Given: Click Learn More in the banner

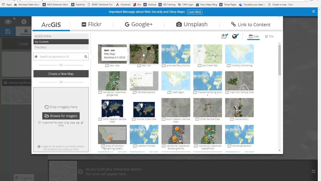Looking at the screenshot, I should [x=195, y=12].
